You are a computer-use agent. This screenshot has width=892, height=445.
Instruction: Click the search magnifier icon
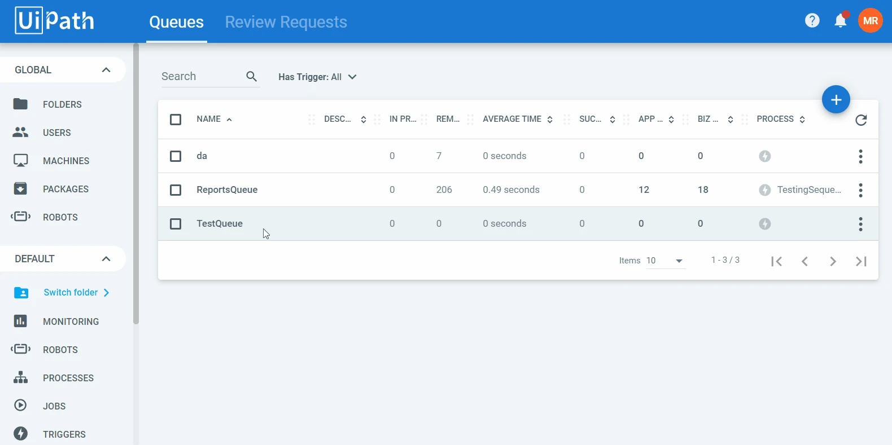[x=252, y=77]
